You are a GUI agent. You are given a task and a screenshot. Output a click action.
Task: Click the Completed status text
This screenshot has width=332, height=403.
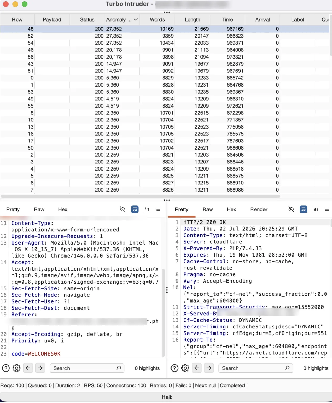232,385
